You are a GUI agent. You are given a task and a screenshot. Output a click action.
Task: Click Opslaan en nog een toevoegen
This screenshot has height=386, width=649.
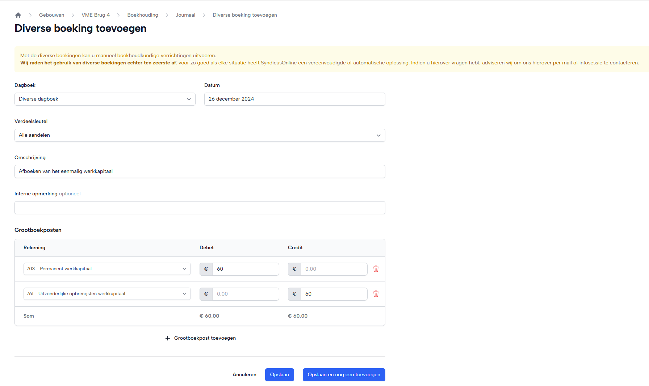(x=344, y=375)
